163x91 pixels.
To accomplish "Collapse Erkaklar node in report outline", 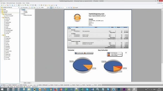I will click(x=21, y=14).
